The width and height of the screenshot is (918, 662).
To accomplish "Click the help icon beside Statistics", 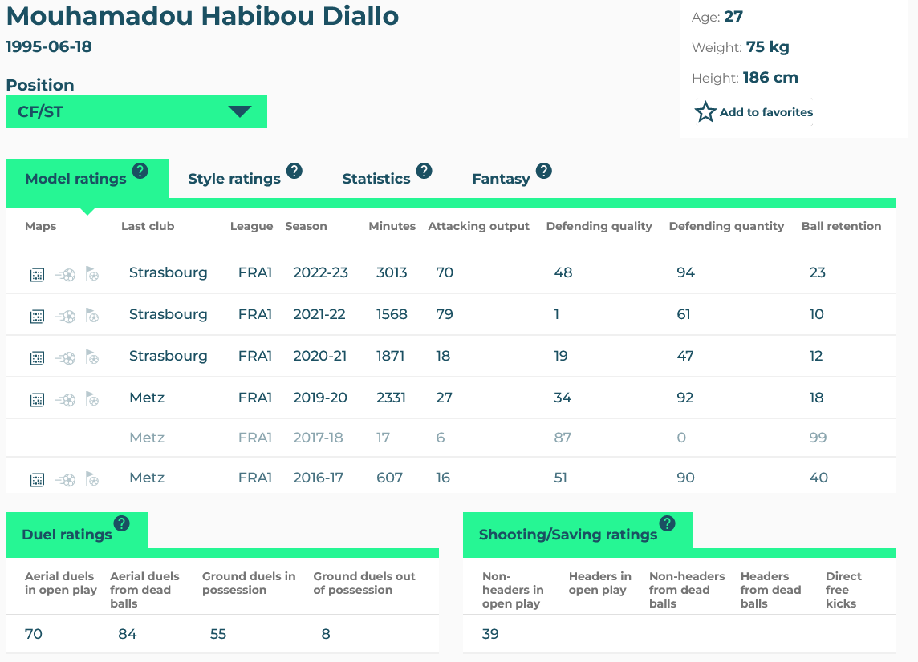I will tap(424, 171).
